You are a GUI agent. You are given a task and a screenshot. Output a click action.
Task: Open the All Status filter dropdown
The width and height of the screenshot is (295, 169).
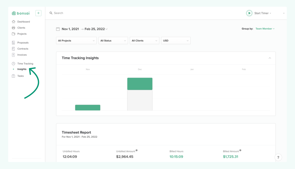pyautogui.click(x=113, y=40)
